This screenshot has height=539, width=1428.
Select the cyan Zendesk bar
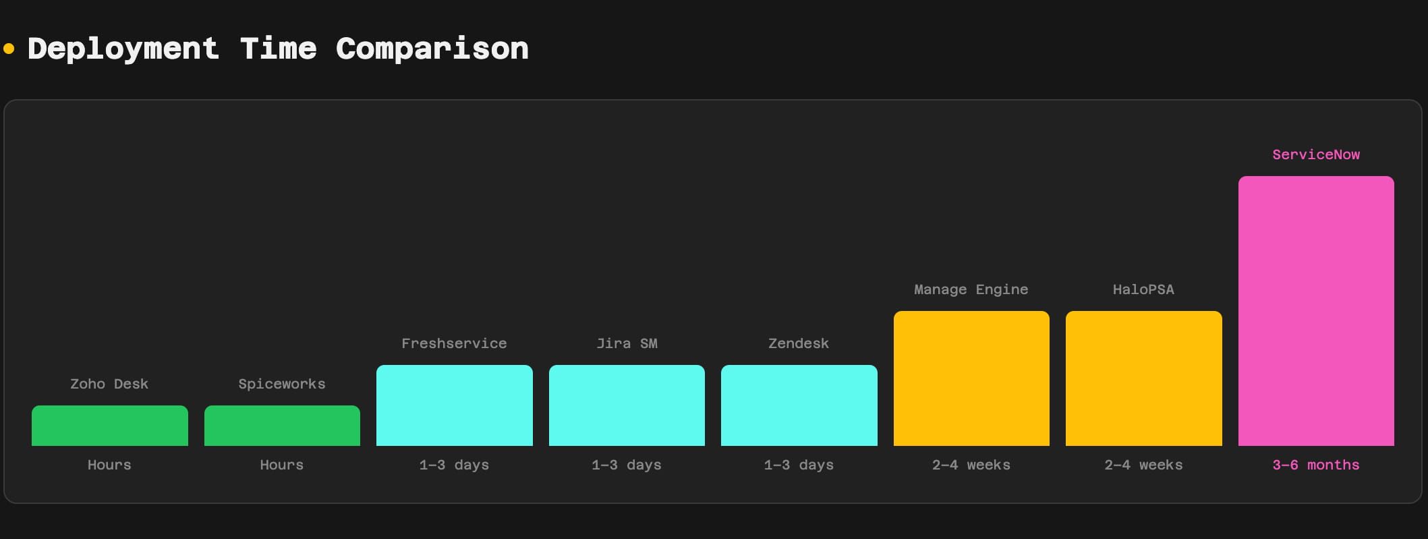coord(799,405)
